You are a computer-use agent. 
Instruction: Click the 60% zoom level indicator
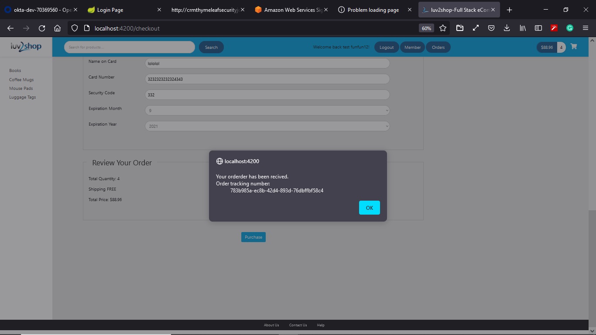[426, 28]
